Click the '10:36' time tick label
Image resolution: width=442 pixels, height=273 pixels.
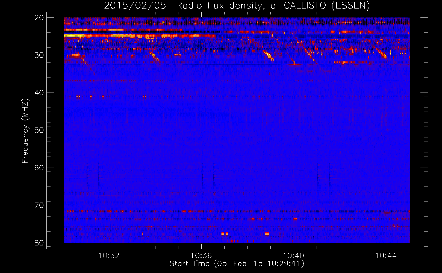(201, 256)
